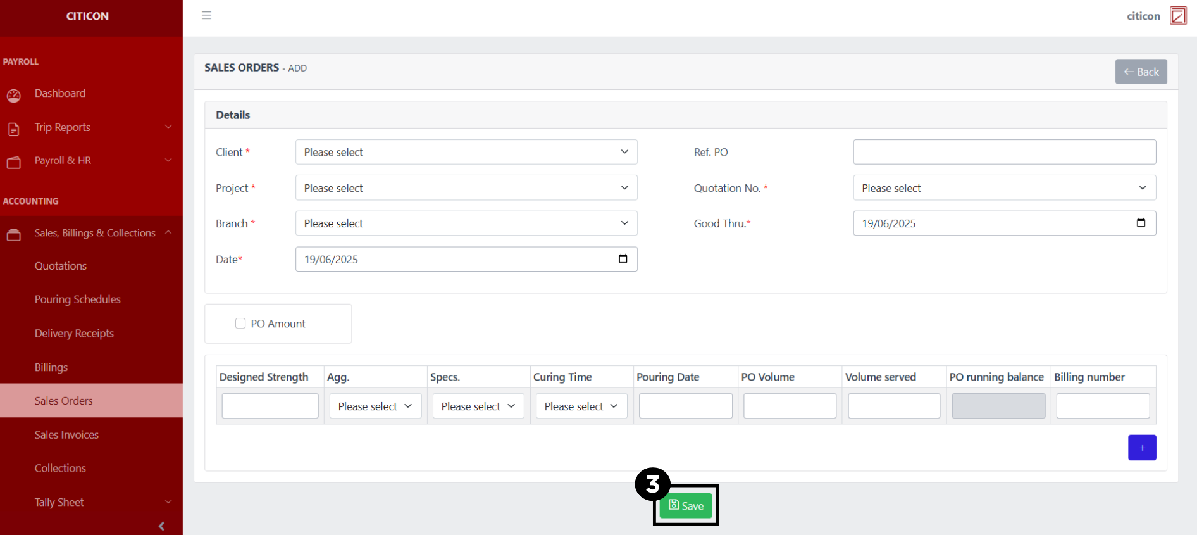Image resolution: width=1197 pixels, height=535 pixels.
Task: Open the Date calendar picker icon
Action: tap(623, 259)
